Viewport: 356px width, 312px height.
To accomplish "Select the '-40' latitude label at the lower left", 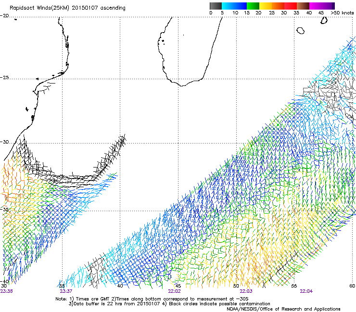I will (5, 281).
